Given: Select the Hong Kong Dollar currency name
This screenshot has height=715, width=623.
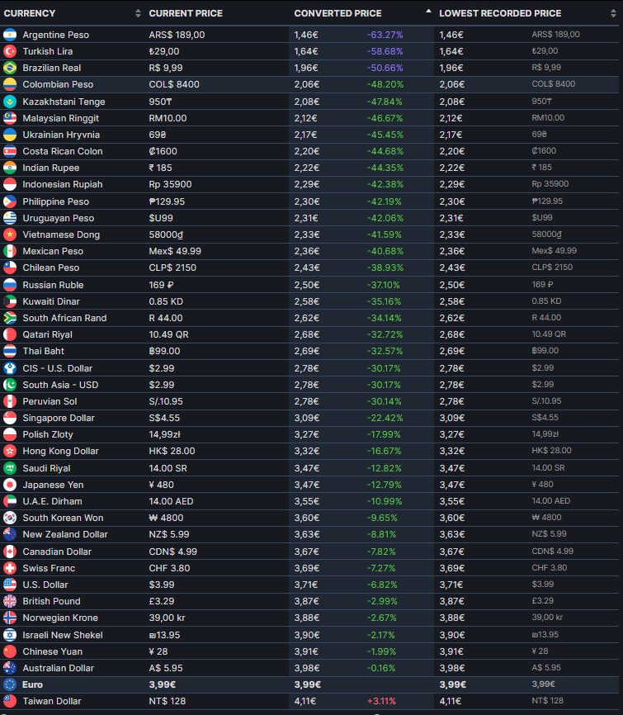Looking at the screenshot, I should (x=60, y=451).
